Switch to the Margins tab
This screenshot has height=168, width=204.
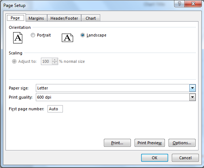point(36,18)
